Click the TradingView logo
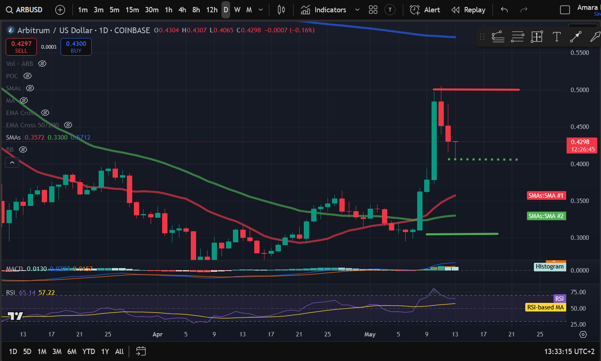This screenshot has width=601, height=361. point(16,316)
